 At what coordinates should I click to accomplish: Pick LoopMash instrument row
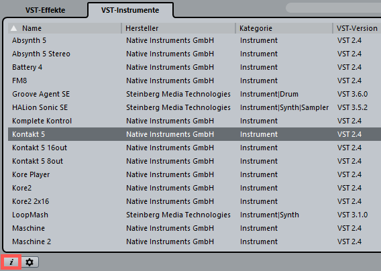point(195,215)
